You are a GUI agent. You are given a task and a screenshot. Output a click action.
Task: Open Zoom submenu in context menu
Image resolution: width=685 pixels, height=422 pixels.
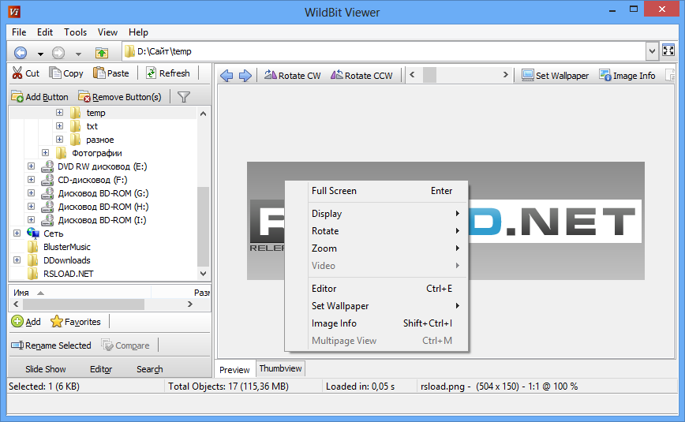[x=376, y=248]
